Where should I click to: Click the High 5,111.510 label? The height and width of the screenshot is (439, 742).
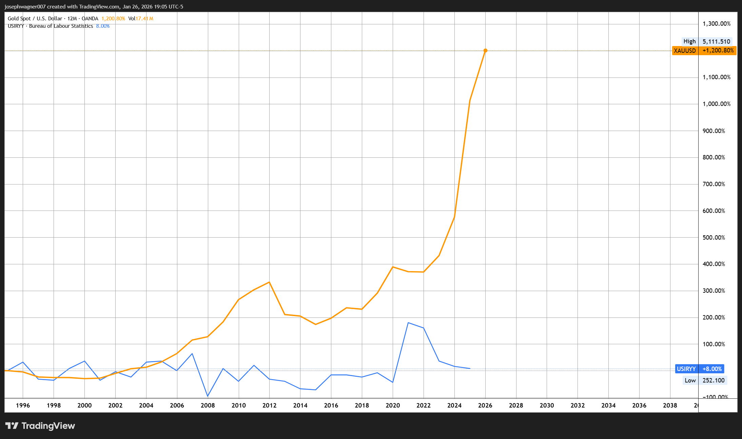707,41
